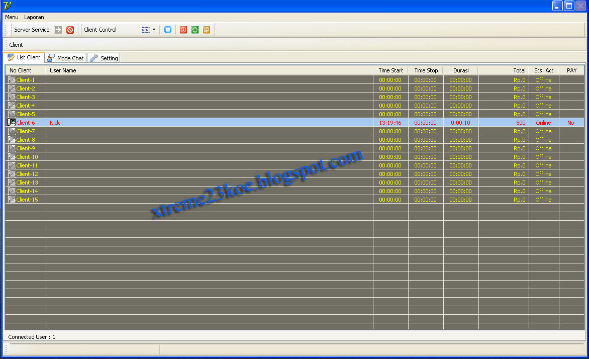The image size is (589, 359).
Task: Toggle PAY status for Client-6 showing No
Action: [x=571, y=122]
